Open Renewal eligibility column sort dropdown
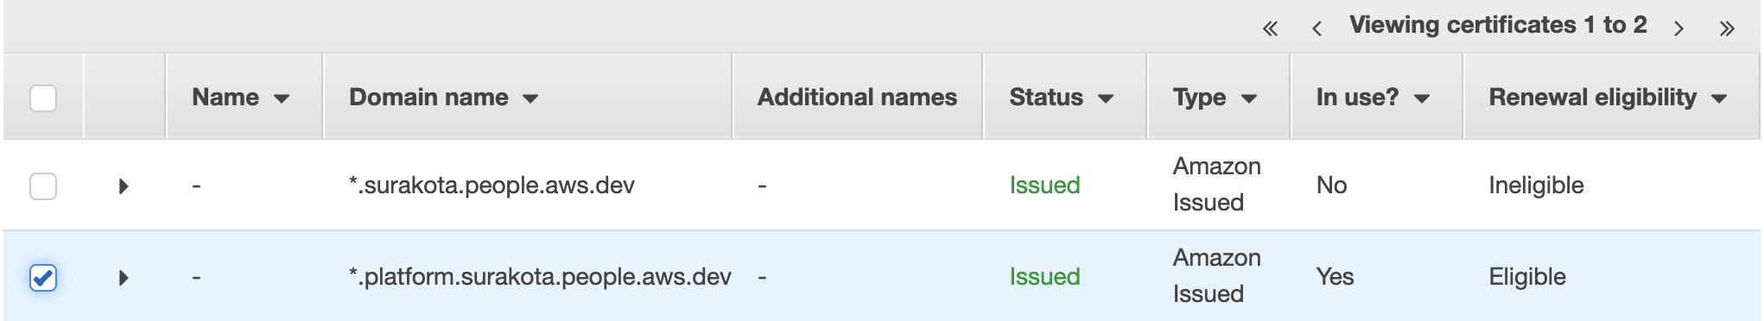The image size is (1764, 321). [1719, 99]
